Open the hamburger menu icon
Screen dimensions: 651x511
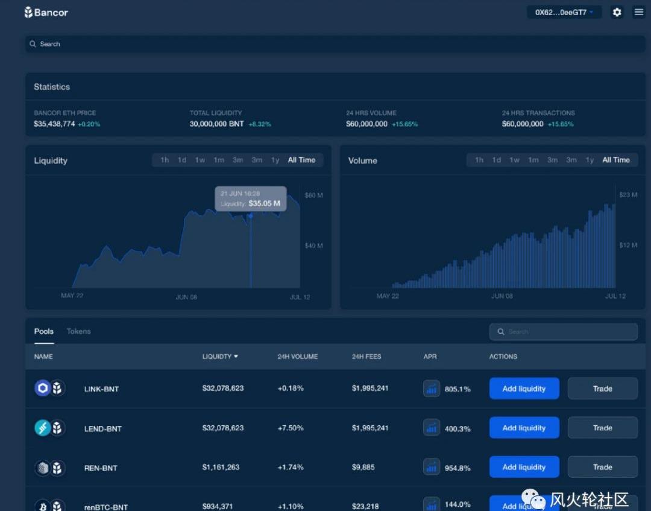point(639,12)
